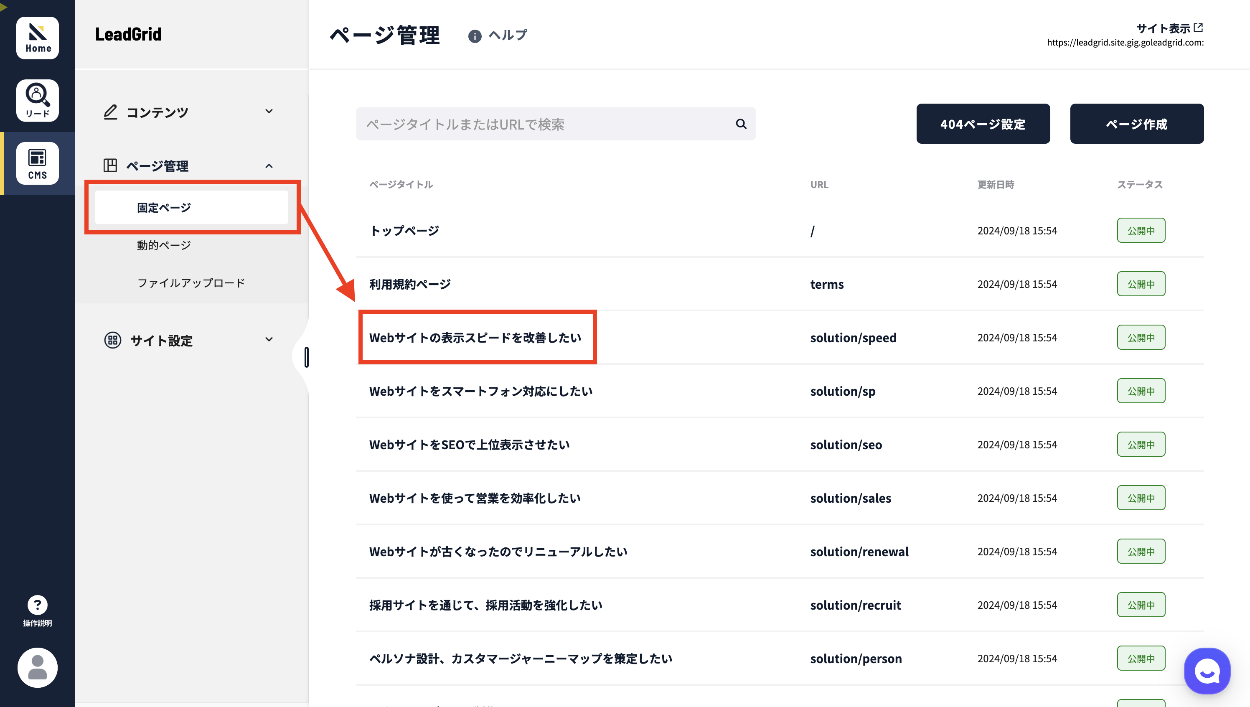Open ペルソナ設計、カスタマージャーニーマップを策定したい page
This screenshot has width=1250, height=707.
tap(521, 659)
